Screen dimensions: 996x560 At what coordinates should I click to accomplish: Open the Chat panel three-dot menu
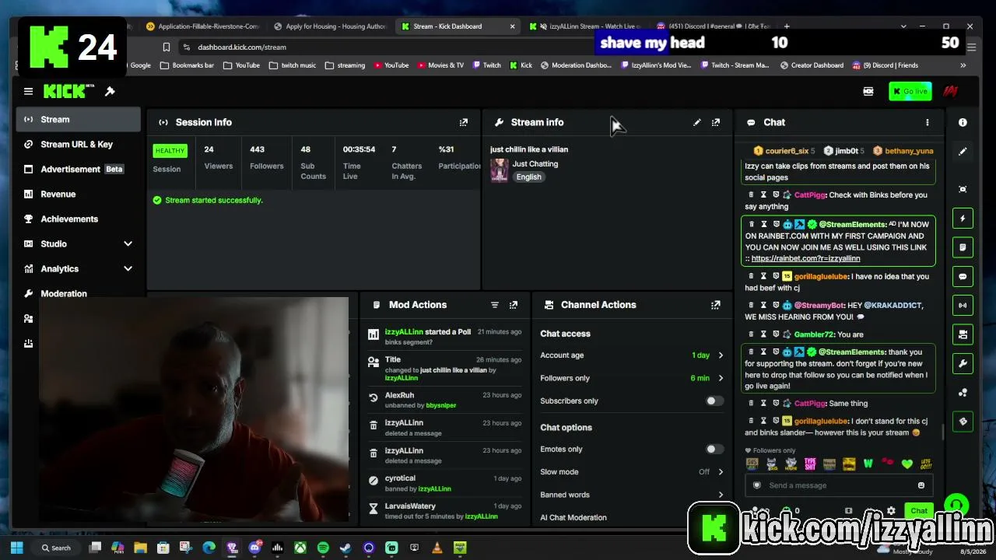point(927,122)
